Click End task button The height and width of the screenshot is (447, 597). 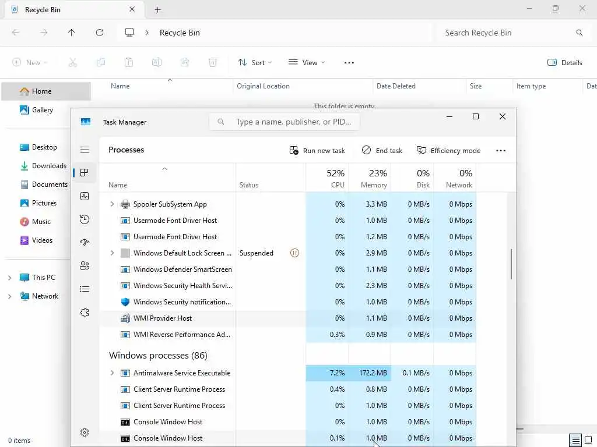point(382,151)
